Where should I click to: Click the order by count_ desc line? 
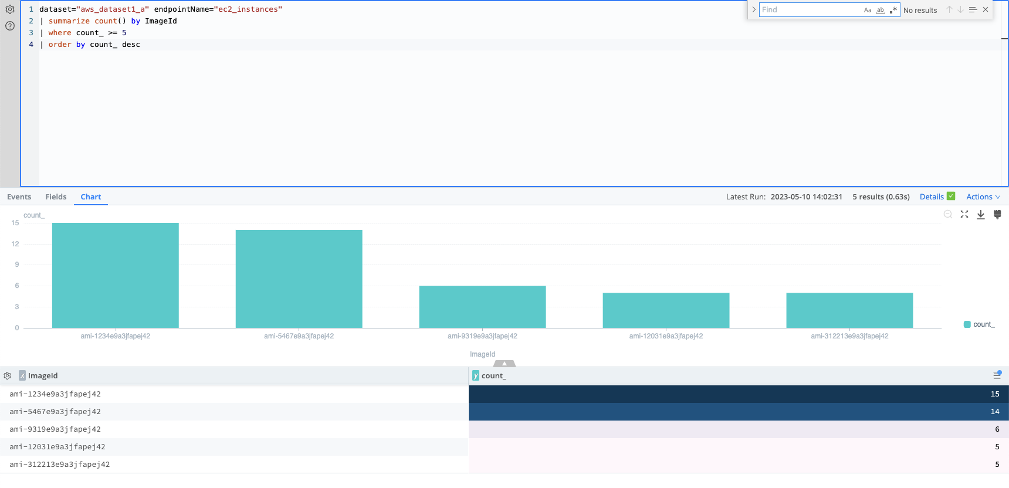[90, 45]
